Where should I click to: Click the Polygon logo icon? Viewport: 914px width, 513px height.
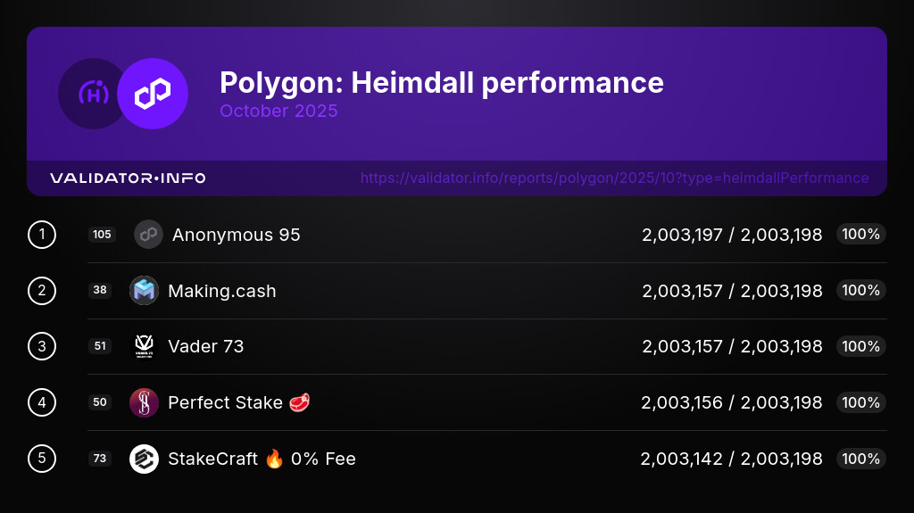point(152,94)
